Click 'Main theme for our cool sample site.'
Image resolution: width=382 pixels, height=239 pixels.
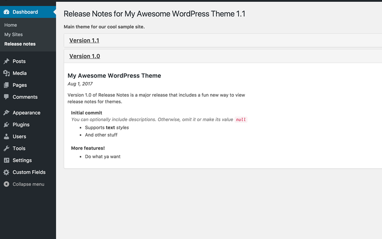pos(104,27)
